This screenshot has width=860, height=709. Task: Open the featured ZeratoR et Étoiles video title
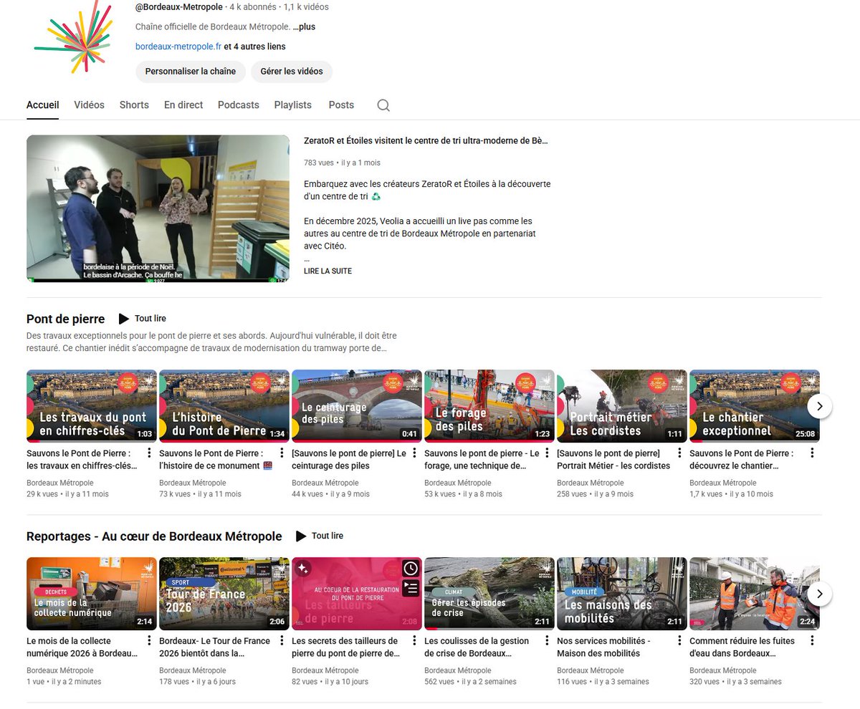coord(426,141)
